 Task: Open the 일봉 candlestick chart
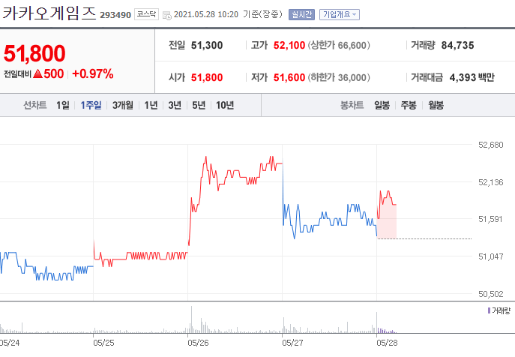click(x=382, y=105)
